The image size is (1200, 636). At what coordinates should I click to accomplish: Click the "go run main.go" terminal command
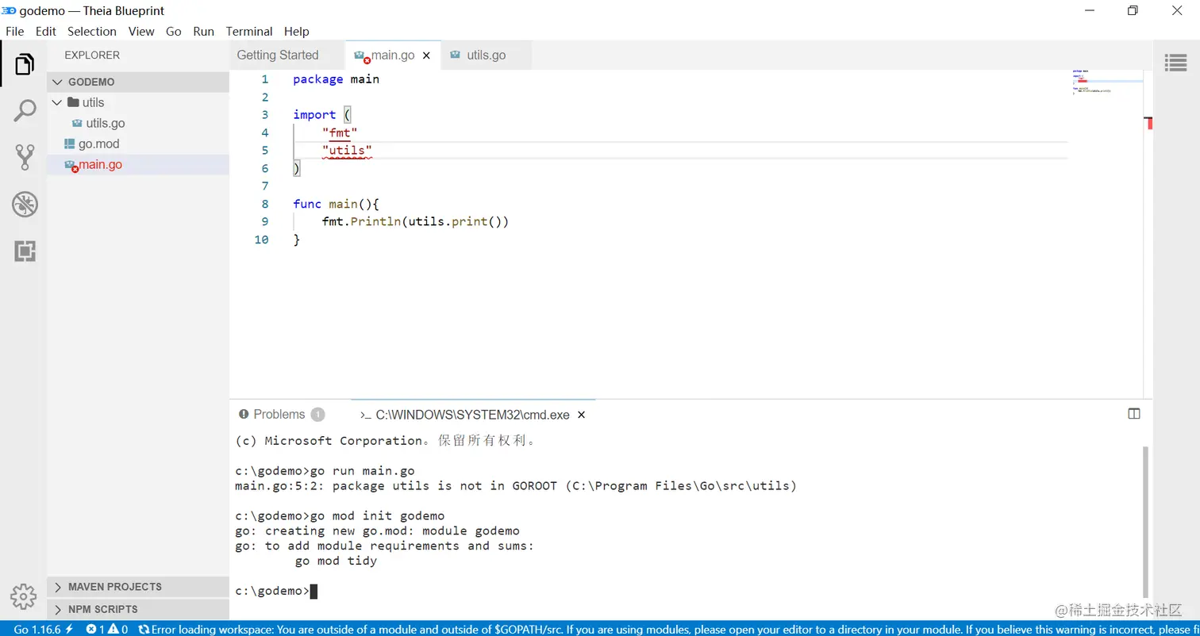(x=362, y=471)
